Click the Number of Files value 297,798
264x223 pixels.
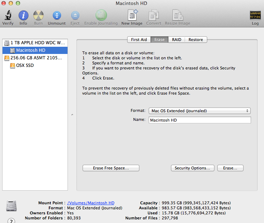tap(170, 218)
